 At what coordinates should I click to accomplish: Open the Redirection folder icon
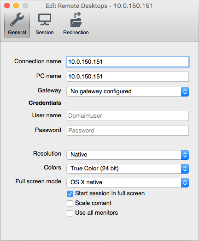coord(76,19)
